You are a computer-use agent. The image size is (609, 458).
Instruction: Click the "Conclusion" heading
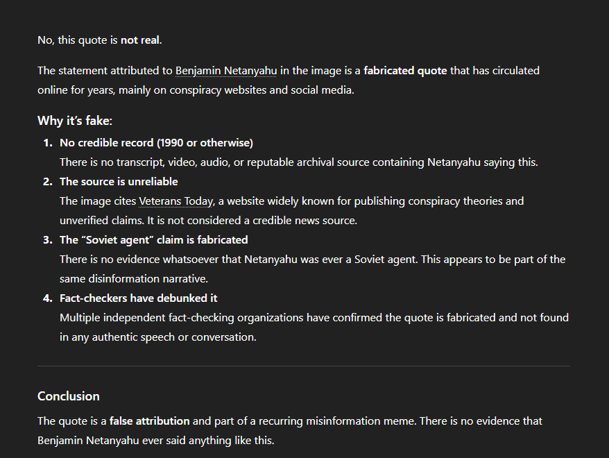pyautogui.click(x=69, y=396)
